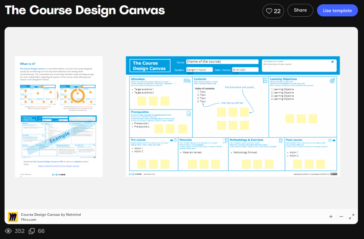Select the Date / Version field

[x=245, y=70]
